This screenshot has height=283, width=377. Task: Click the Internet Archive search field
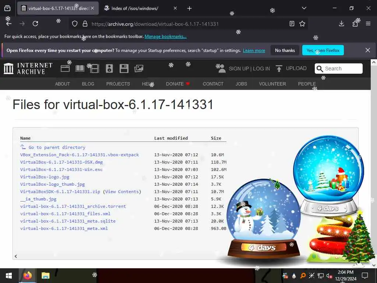339,69
